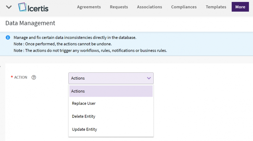
Task: Click the More button
Action: pyautogui.click(x=240, y=7)
